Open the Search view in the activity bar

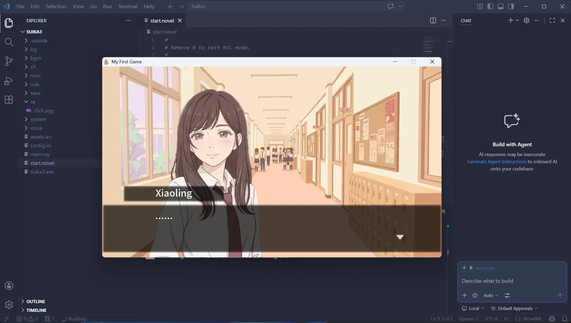(x=9, y=42)
